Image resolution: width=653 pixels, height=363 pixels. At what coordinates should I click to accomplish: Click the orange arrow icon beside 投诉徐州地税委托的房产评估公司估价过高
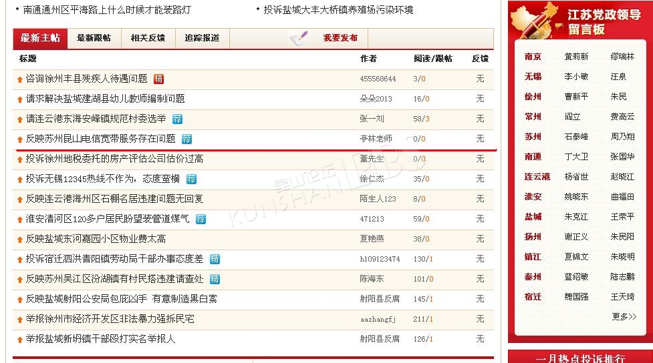pos(19,159)
